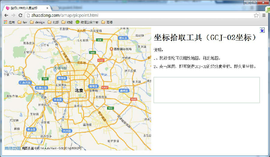Click the S50 highway shield
Image resolution: width=270 pixels, height=157 pixels.
click(x=45, y=78)
